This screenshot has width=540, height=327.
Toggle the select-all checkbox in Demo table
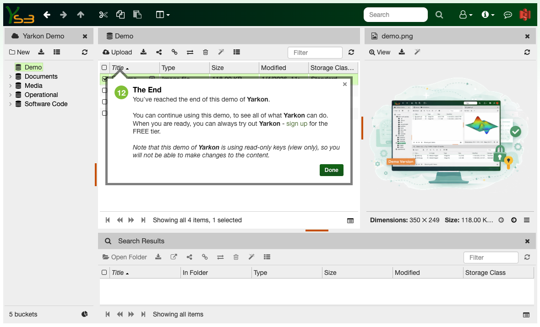click(104, 68)
